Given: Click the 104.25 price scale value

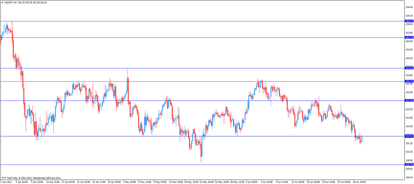Looking at the screenshot, I should (409, 16).
